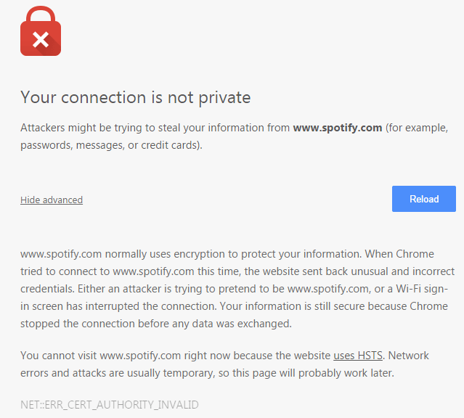This screenshot has height=418, width=464.
Task: Open the uses HSTS link
Action: 358,356
